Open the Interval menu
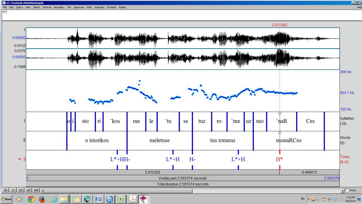Screen dimensions: 362x204 point(47,7)
